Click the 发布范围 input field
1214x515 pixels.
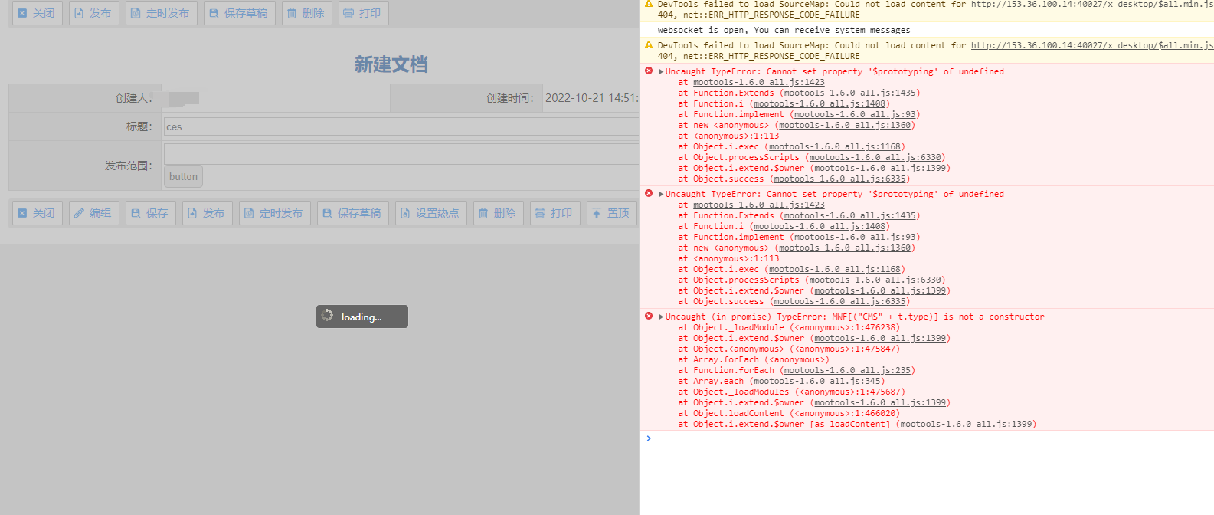tap(401, 153)
